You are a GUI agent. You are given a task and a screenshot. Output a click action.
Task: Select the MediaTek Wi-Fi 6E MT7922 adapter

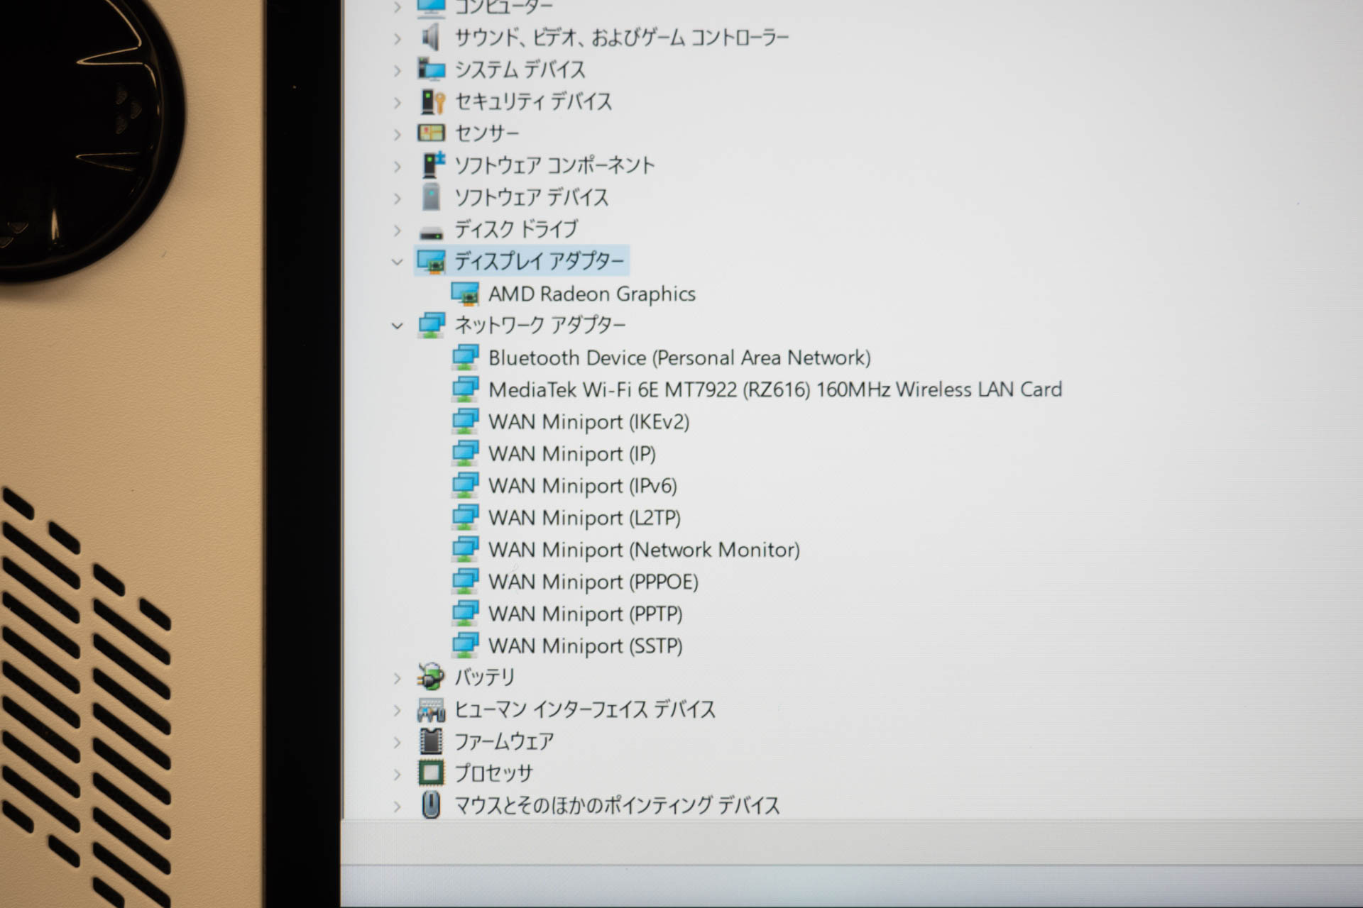(774, 389)
